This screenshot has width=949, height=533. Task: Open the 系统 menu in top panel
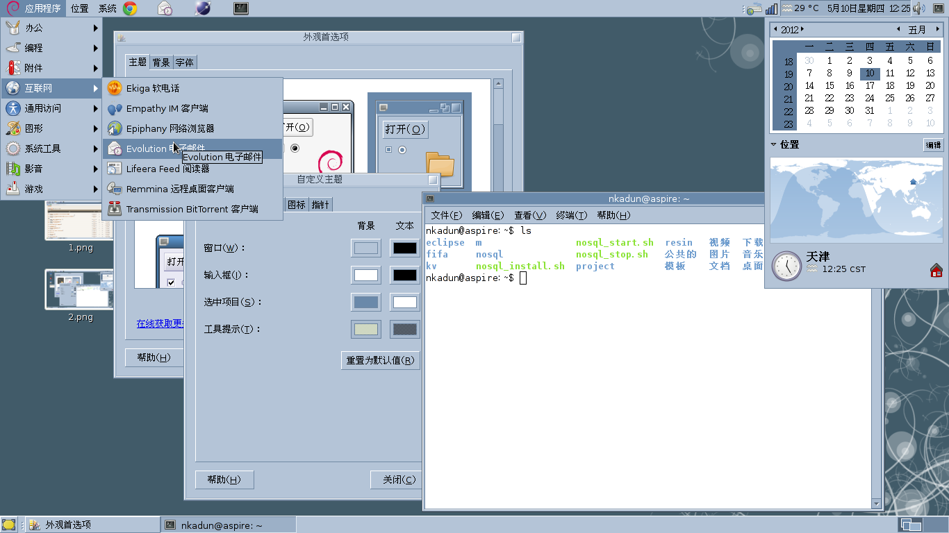pos(107,8)
